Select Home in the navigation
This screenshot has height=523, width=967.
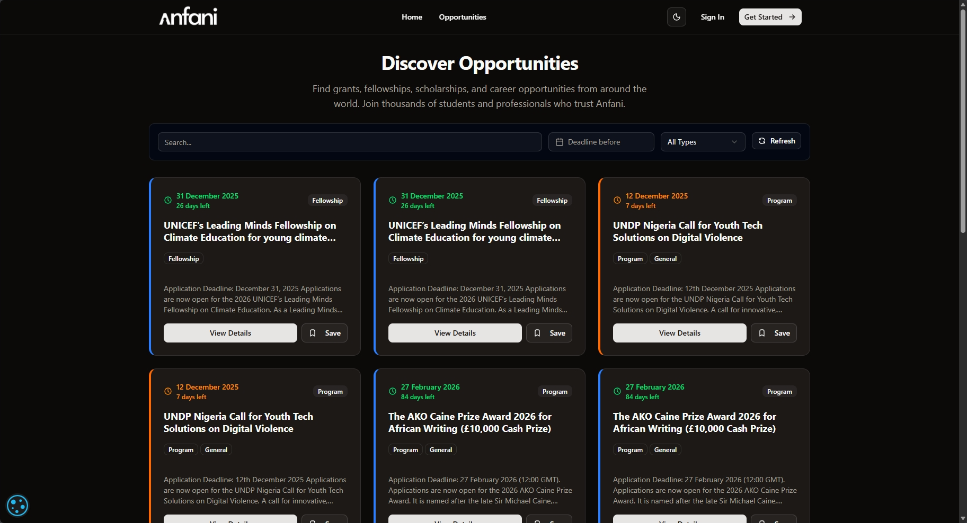(412, 17)
